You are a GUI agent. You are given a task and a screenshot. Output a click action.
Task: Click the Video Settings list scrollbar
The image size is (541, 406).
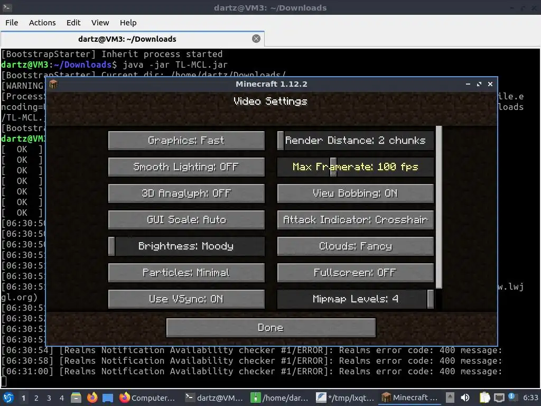[x=439, y=207]
